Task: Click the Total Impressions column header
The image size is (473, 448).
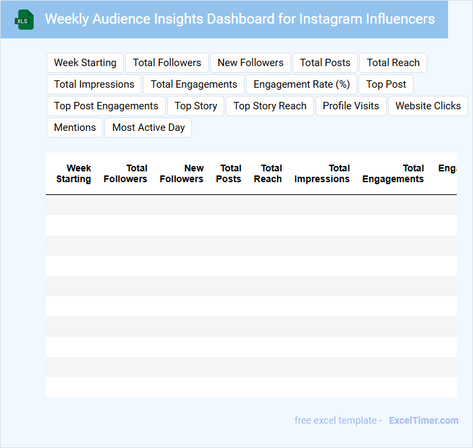Action: (x=322, y=173)
